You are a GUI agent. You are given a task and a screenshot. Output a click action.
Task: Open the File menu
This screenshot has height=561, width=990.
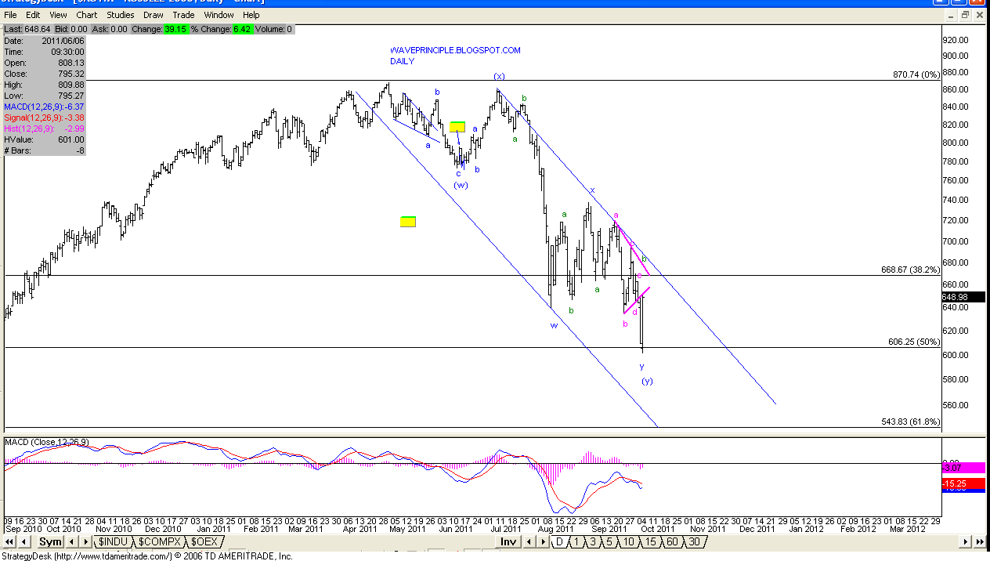coord(11,15)
